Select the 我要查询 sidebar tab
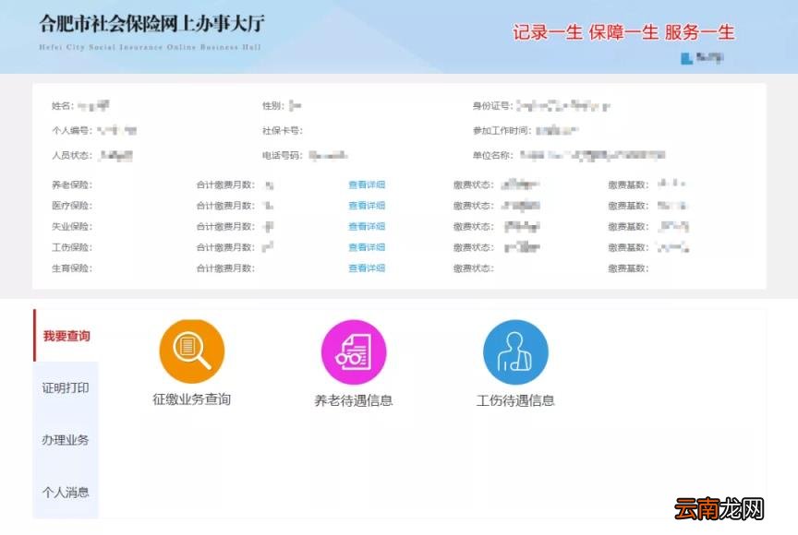This screenshot has width=798, height=535. (66, 336)
